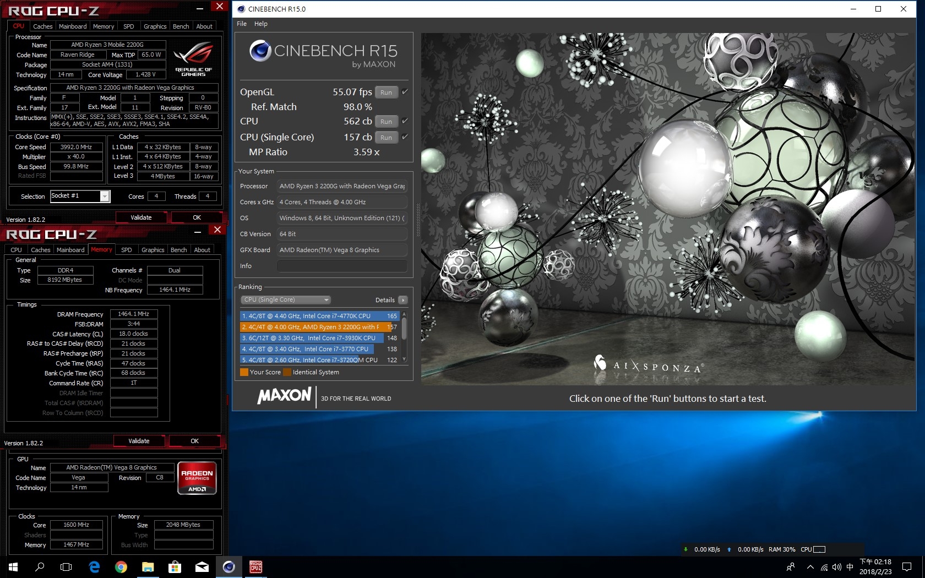The height and width of the screenshot is (578, 925).
Task: Open taskbar search magnifier icon
Action: click(40, 566)
